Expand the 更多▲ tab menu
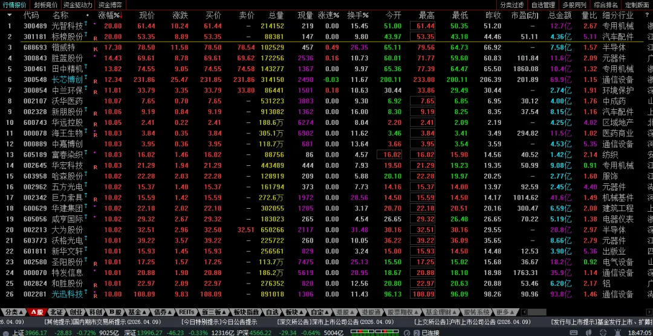The height and width of the screenshot is (336, 653). tap(505, 312)
